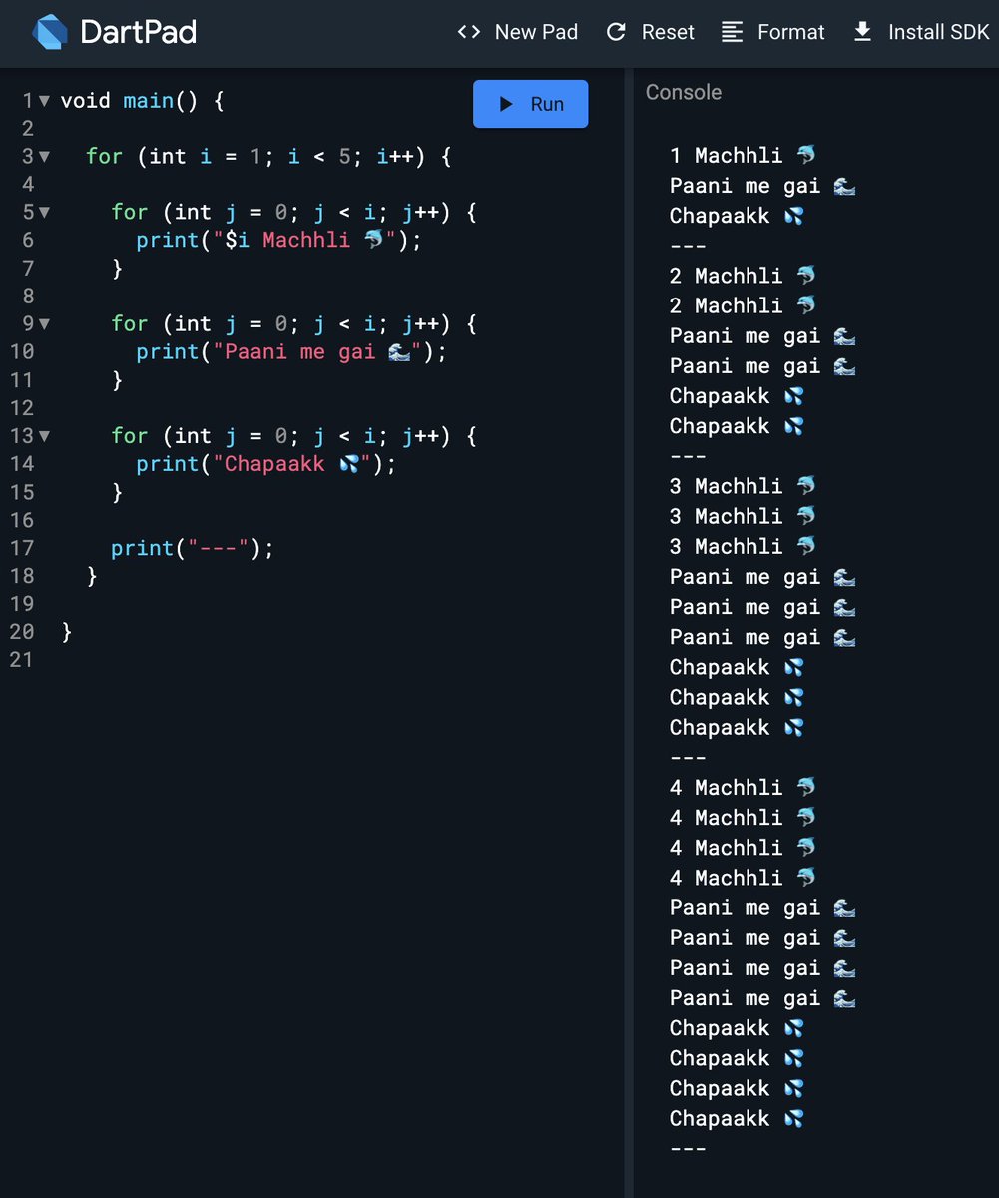Image resolution: width=999 pixels, height=1198 pixels.
Task: Collapse the outer for loop on line 3
Action: tap(44, 157)
